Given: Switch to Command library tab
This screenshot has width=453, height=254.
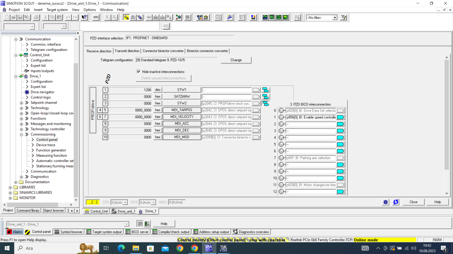Looking at the screenshot, I should 28,211.
